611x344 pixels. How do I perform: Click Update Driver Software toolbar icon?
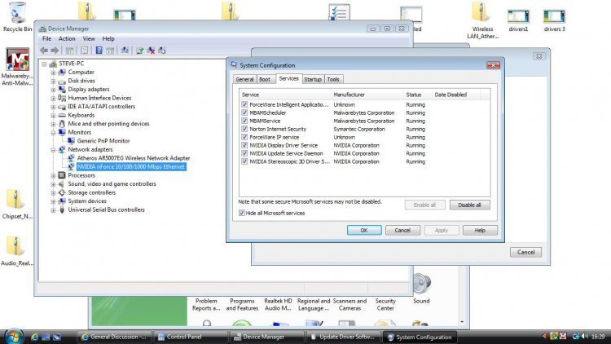140,51
